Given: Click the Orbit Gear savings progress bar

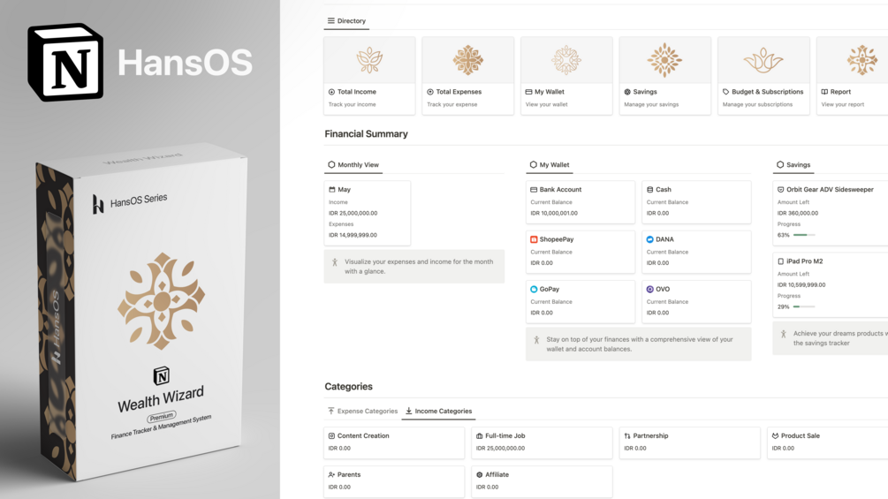Looking at the screenshot, I should pyautogui.click(x=804, y=235).
